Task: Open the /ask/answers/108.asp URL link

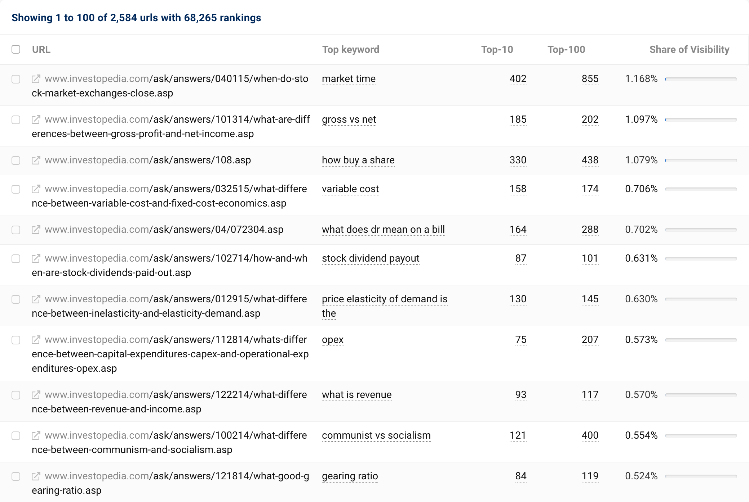Action: click(148, 160)
